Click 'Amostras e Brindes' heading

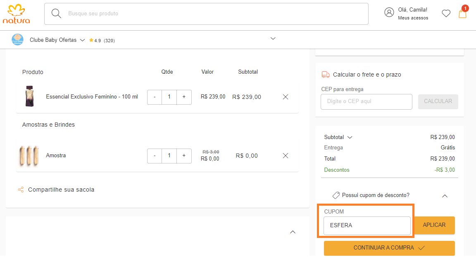[x=49, y=125]
